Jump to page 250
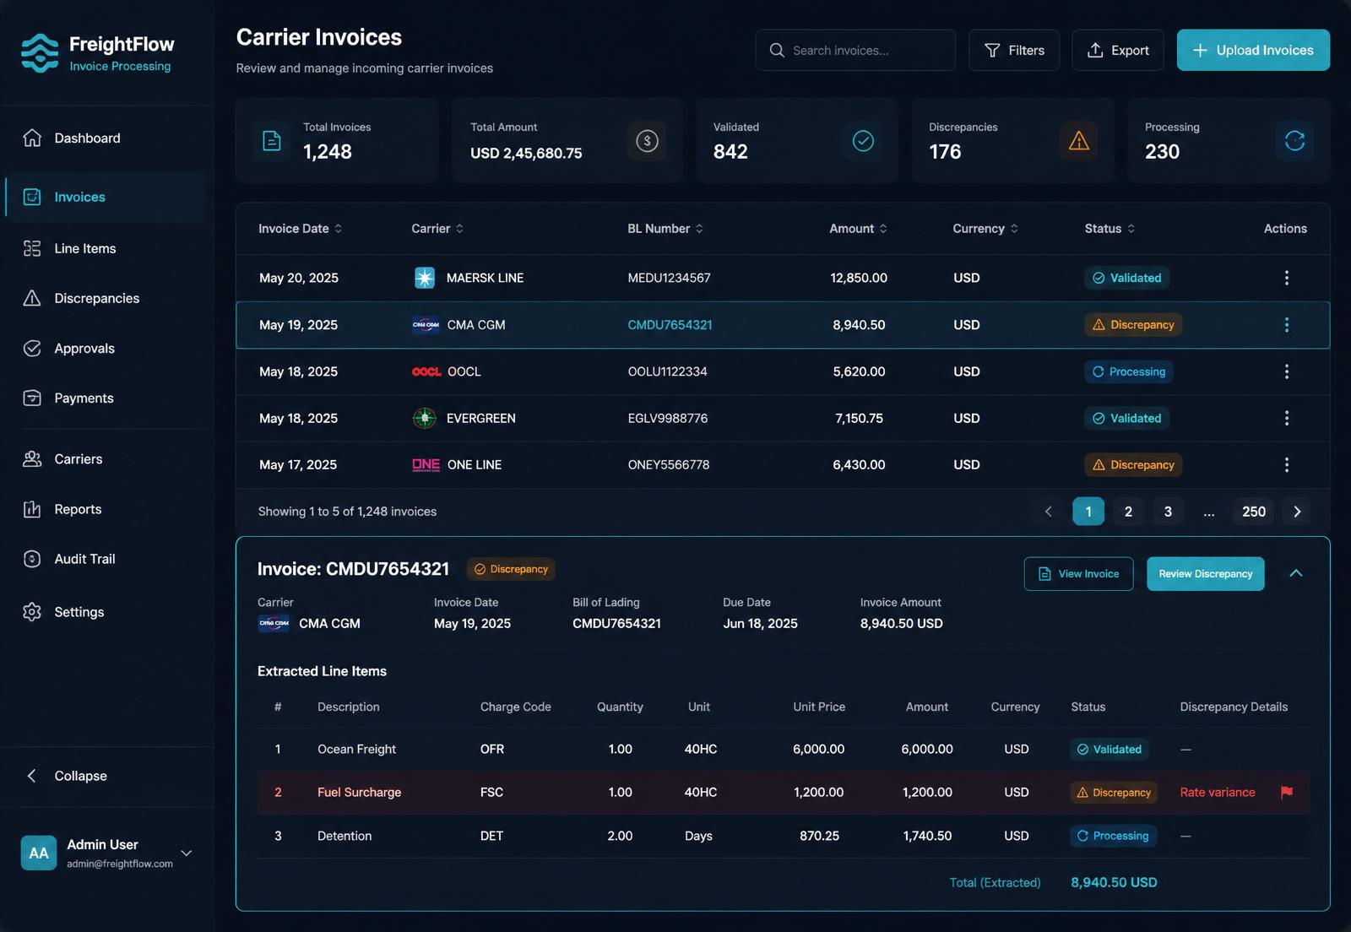 (1254, 512)
